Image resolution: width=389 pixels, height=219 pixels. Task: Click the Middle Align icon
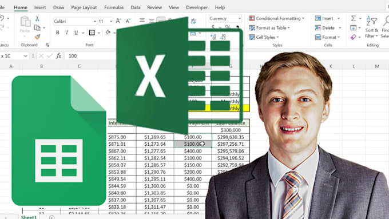pos(152,21)
